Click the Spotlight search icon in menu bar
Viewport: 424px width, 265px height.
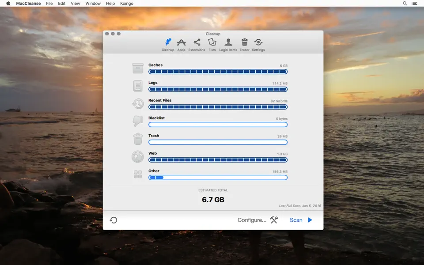[405, 3]
